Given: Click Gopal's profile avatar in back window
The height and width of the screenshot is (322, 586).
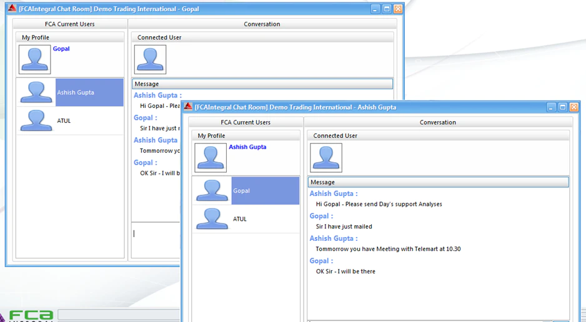Looking at the screenshot, I should 35,60.
